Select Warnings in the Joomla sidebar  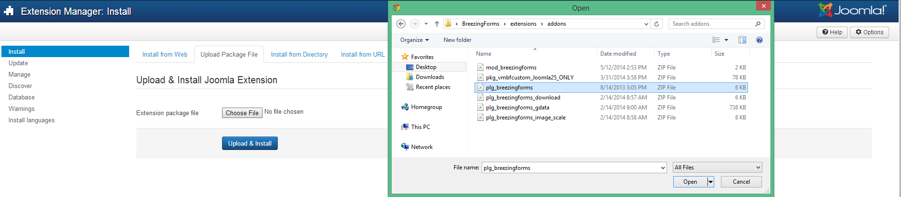pyautogui.click(x=21, y=108)
